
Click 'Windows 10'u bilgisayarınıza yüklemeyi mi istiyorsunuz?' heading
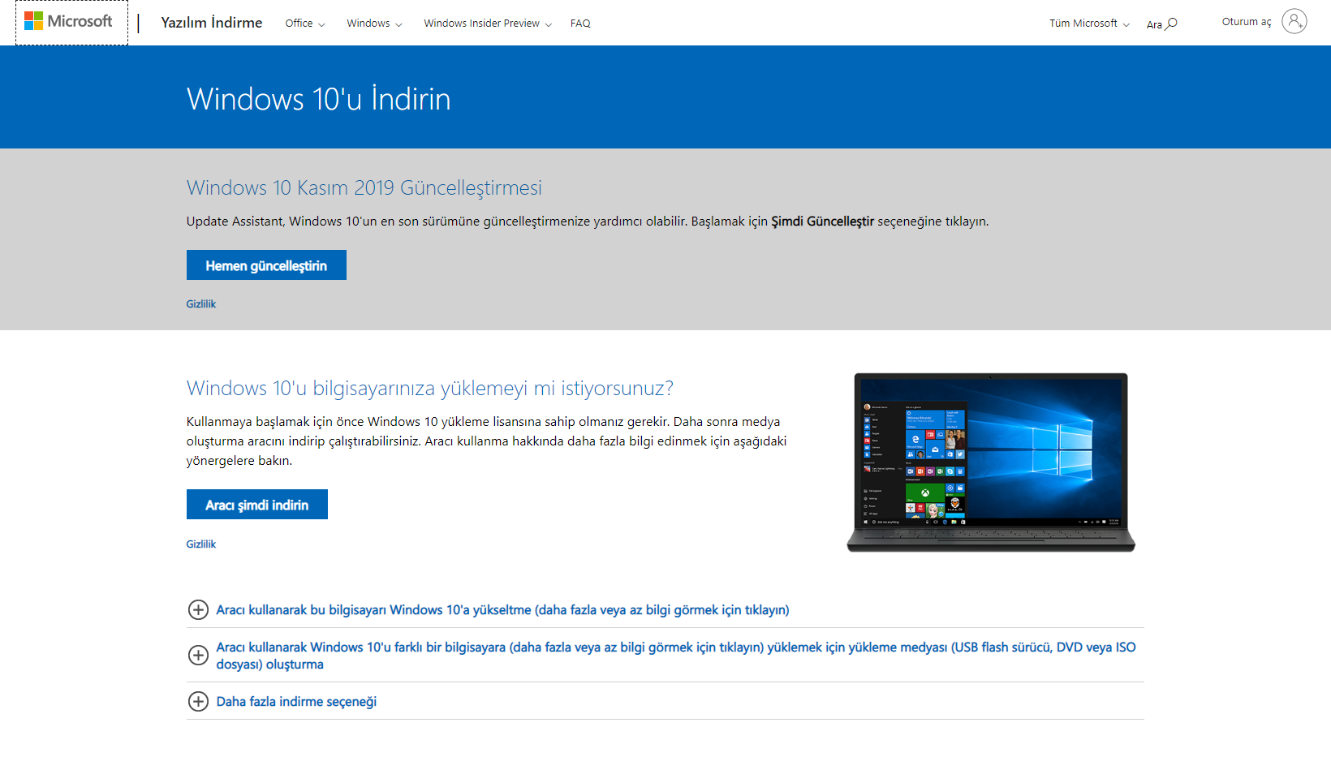coord(430,389)
